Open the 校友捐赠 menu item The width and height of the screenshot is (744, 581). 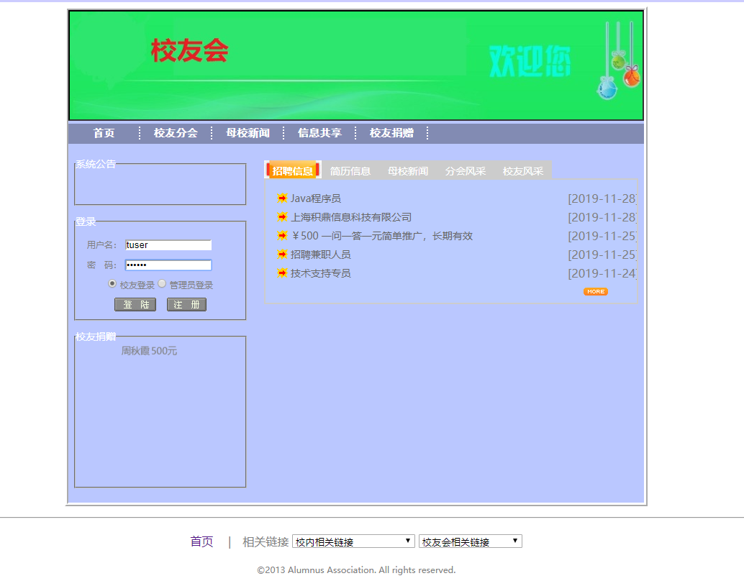pyautogui.click(x=392, y=133)
